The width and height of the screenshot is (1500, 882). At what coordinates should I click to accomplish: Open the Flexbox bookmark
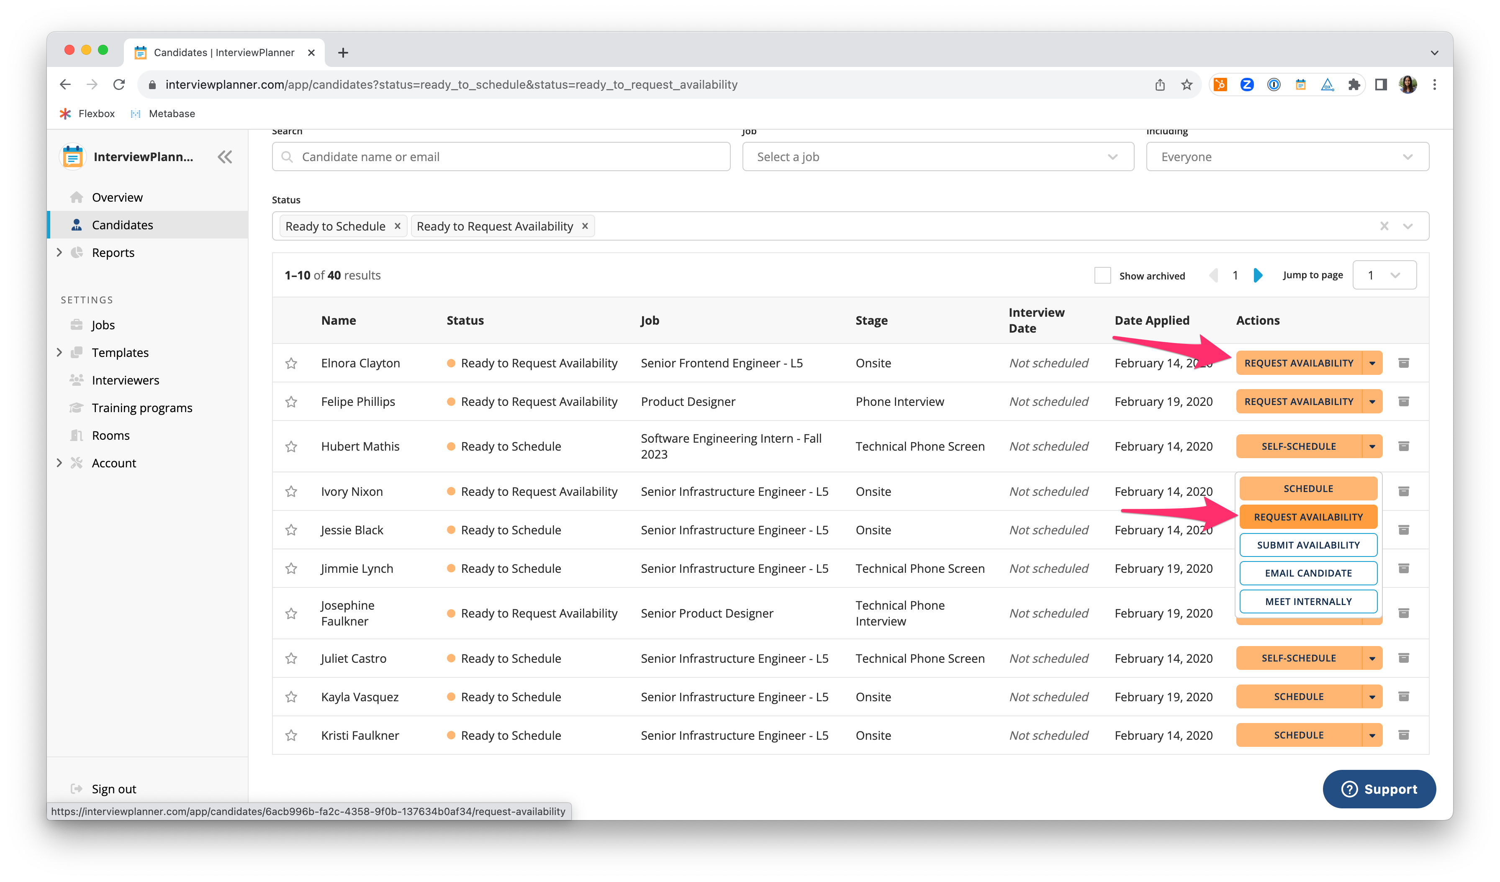pos(87,114)
